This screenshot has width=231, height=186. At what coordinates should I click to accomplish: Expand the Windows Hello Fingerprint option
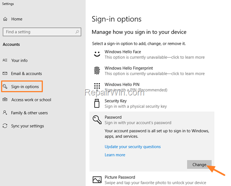point(152,70)
